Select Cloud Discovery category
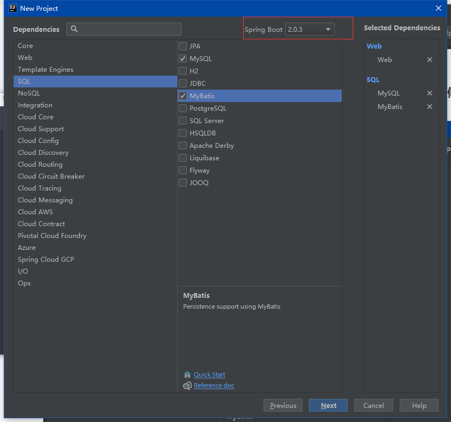 (95, 153)
